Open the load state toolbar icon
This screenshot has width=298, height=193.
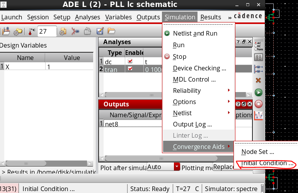point(6,31)
